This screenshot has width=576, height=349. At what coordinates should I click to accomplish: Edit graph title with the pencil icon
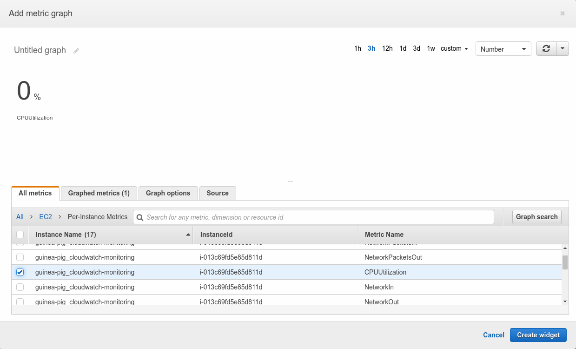(76, 51)
